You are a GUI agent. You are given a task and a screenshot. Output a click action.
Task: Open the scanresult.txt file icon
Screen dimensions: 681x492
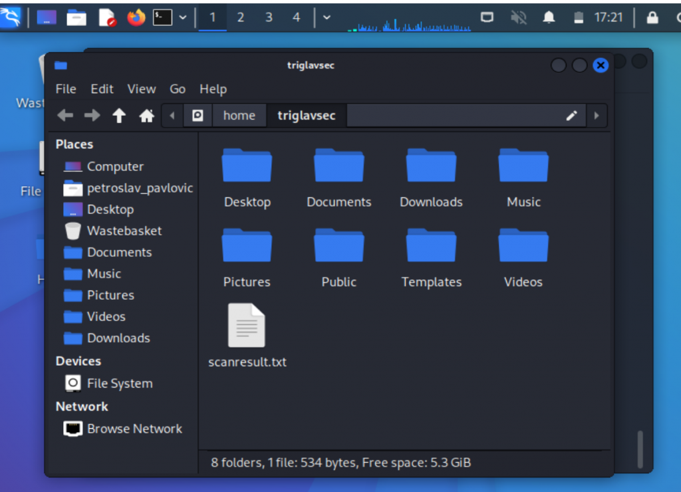247,326
